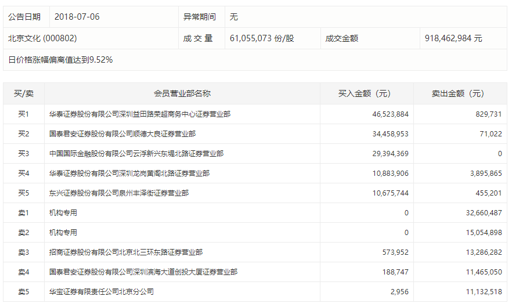Select the 卖4 row label
Image resolution: width=512 pixels, height=307 pixels.
click(23, 272)
